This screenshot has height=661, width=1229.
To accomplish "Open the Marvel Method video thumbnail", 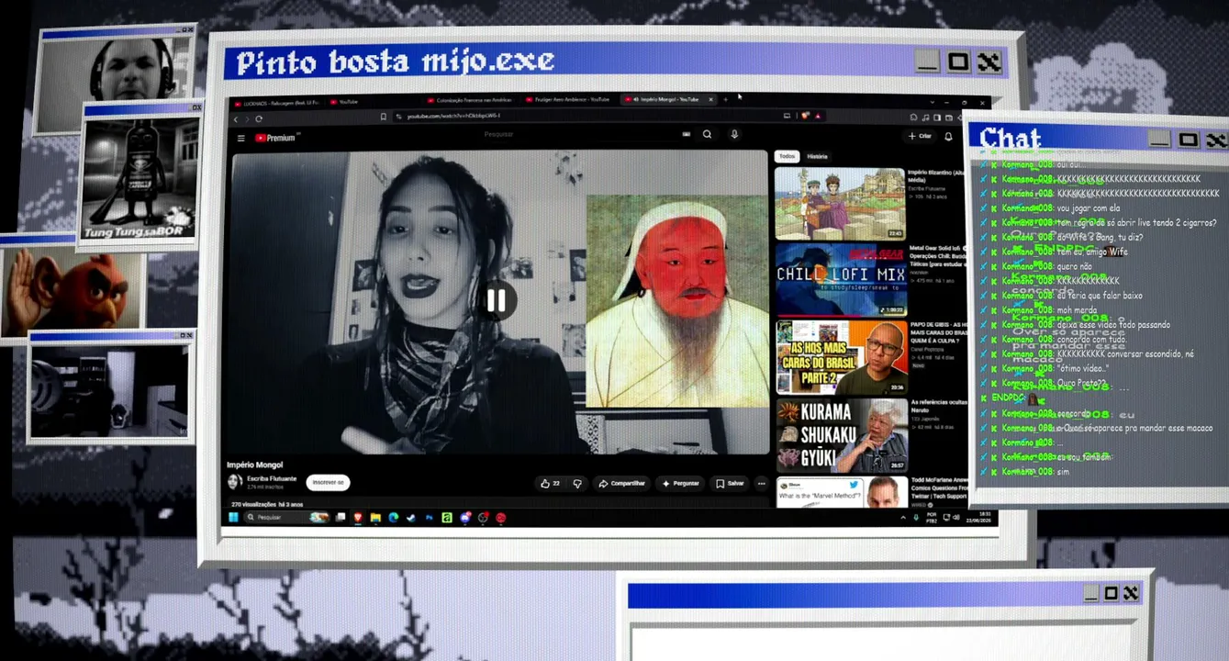I will tap(843, 491).
